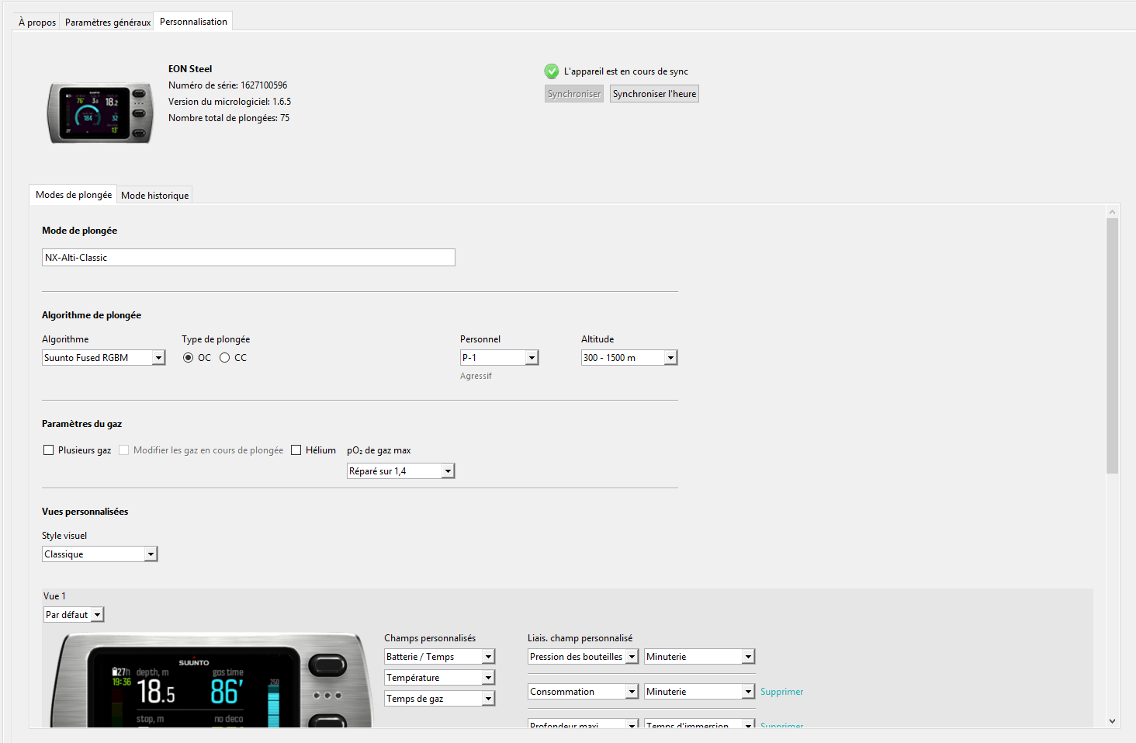Toggle Modifier les gaz en cours de plongée checkbox
Screen dimensions: 1136x743
(x=124, y=450)
